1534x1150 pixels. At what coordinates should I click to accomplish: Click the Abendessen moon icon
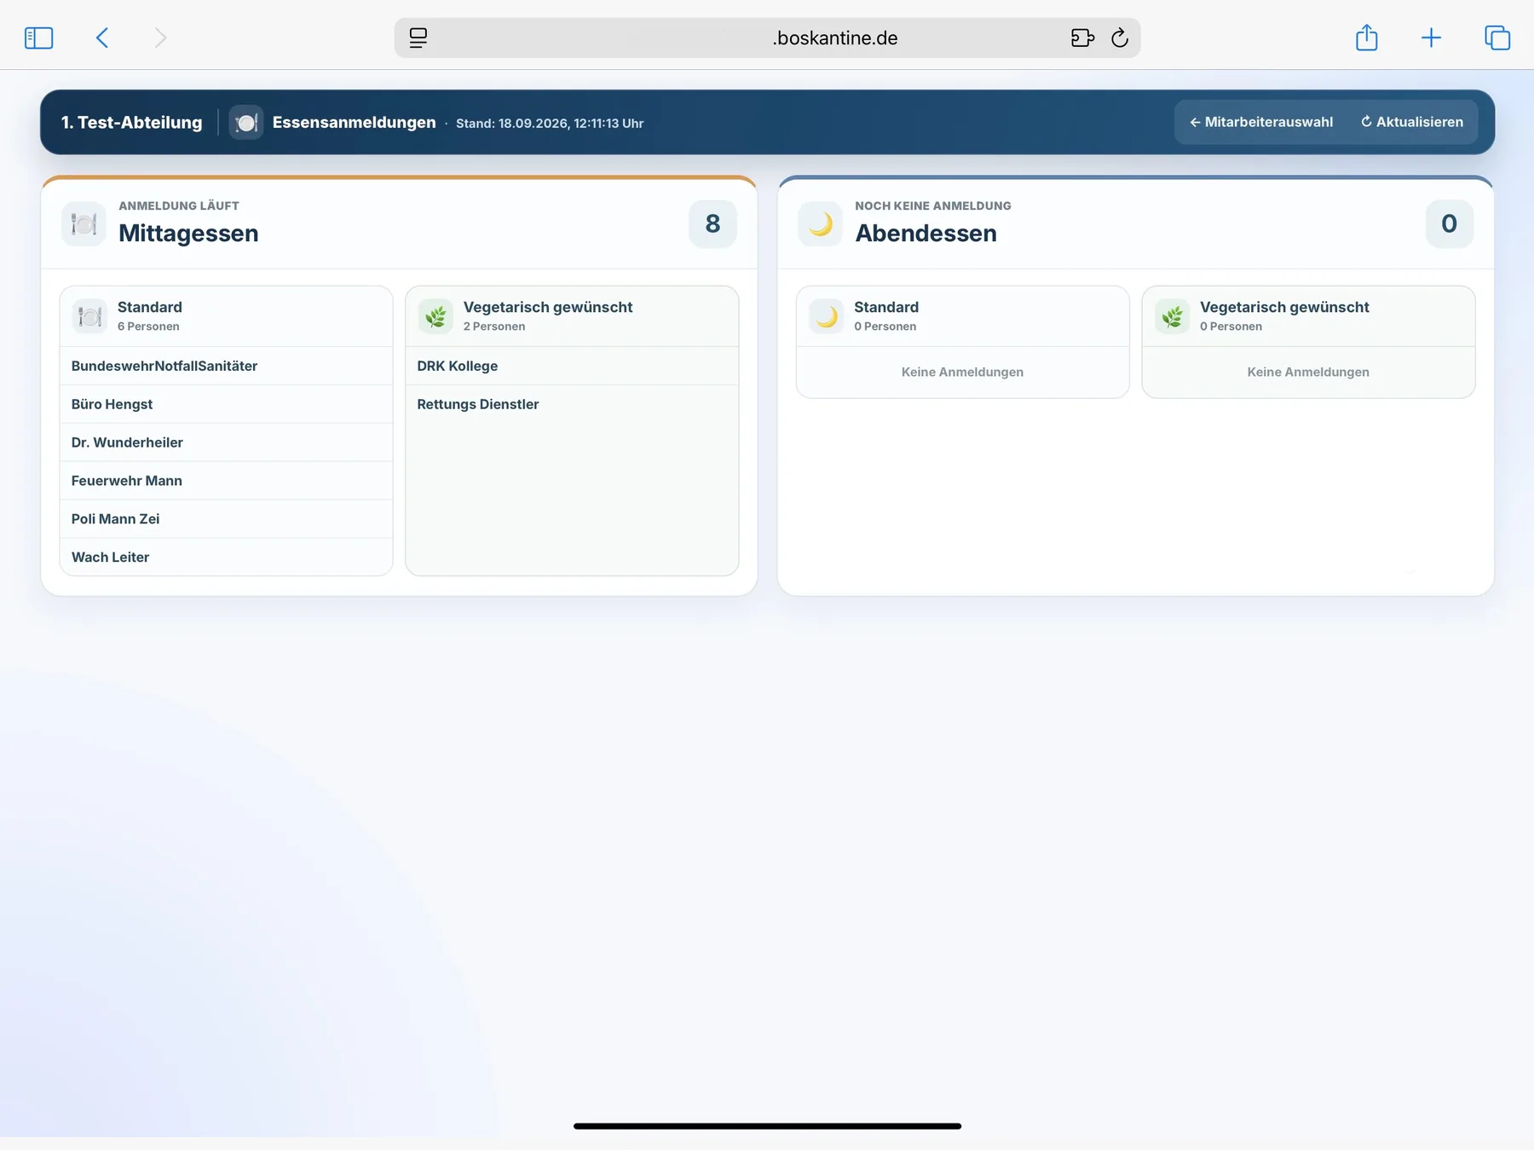click(x=820, y=224)
